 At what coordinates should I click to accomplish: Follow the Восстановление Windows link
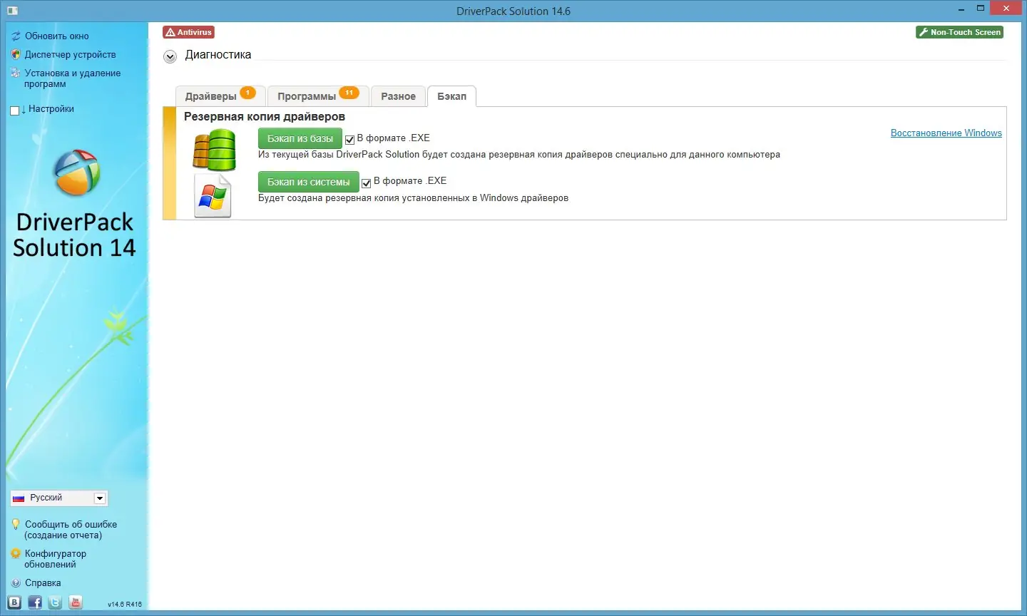pos(946,133)
